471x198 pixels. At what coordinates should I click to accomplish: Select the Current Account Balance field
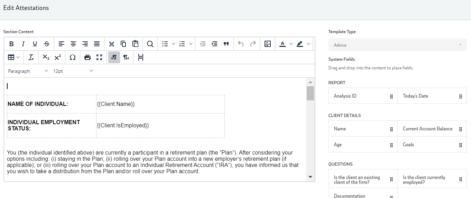coord(432,129)
